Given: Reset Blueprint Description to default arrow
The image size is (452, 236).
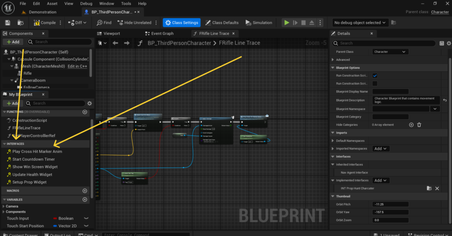Looking at the screenshot, I should coord(445,100).
